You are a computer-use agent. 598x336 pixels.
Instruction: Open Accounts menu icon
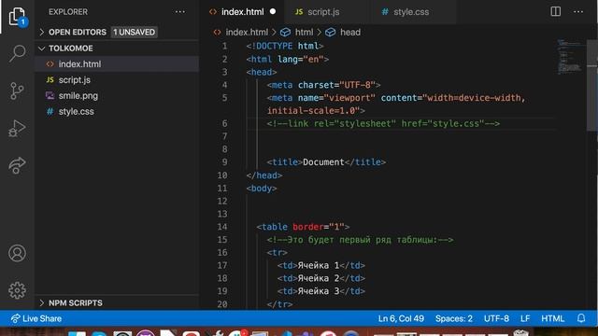click(17, 253)
